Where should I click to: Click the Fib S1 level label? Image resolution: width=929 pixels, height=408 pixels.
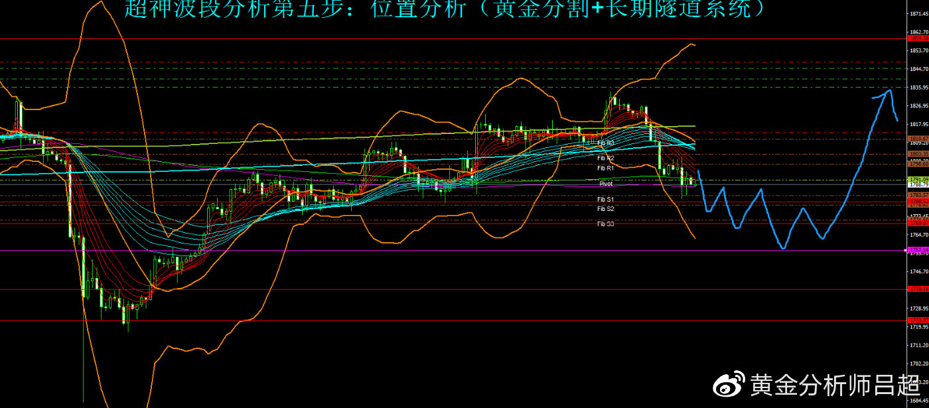click(605, 199)
